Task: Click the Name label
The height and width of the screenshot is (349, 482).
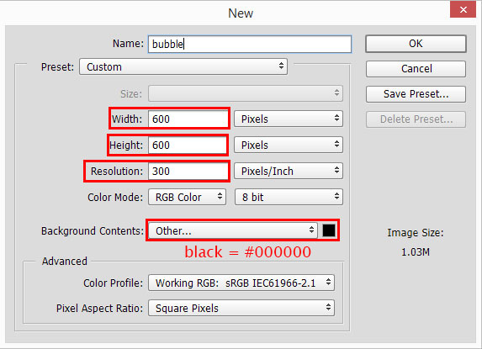Action: [128, 44]
